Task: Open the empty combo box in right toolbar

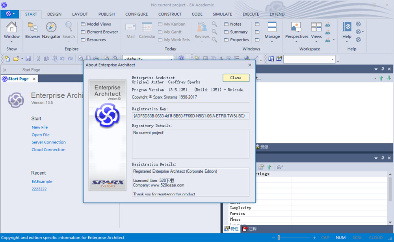Action: tap(309, 59)
